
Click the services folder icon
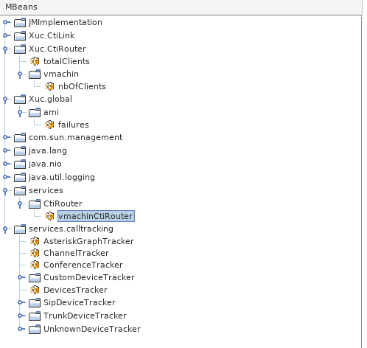(20, 190)
